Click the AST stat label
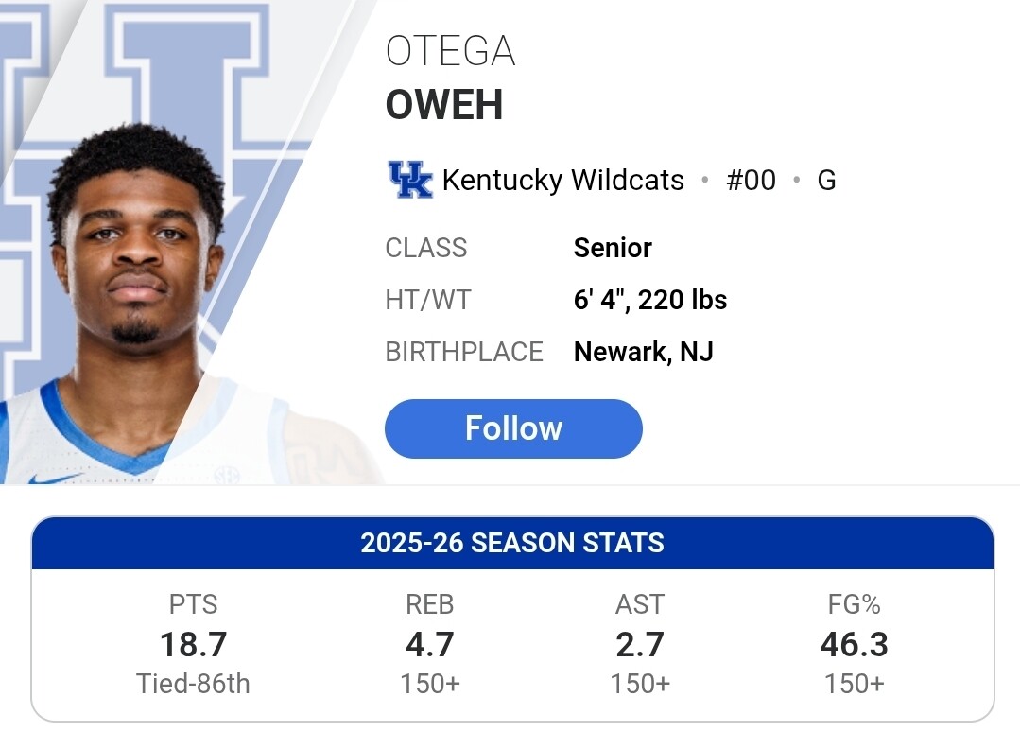1020x732 pixels. pyautogui.click(x=639, y=604)
